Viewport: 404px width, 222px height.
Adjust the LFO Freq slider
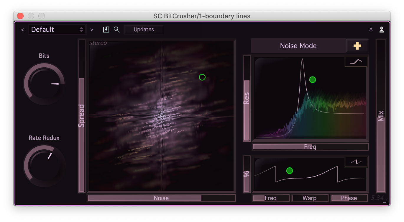click(x=271, y=198)
